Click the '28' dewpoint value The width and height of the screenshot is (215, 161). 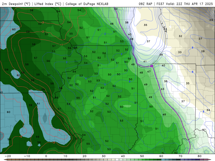pyautogui.click(x=203, y=51)
